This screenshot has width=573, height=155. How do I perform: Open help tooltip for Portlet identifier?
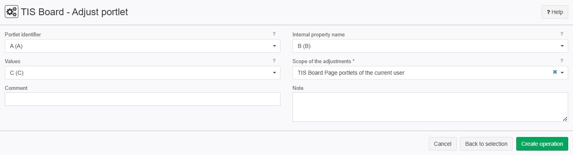tap(274, 34)
